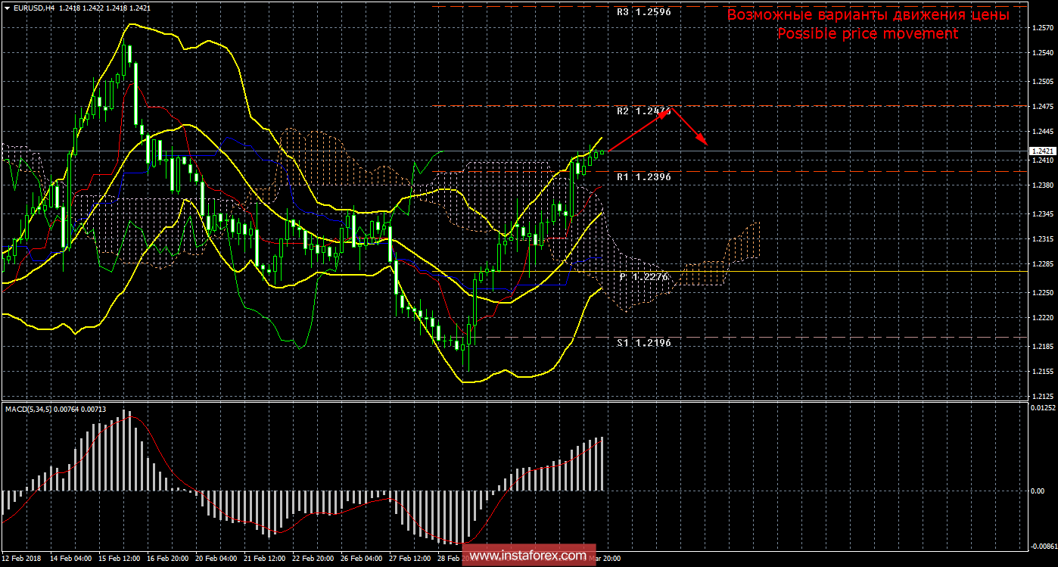Viewport: 1058px width, 567px height.
Task: Click the Russian chart title text
Action: [867, 15]
